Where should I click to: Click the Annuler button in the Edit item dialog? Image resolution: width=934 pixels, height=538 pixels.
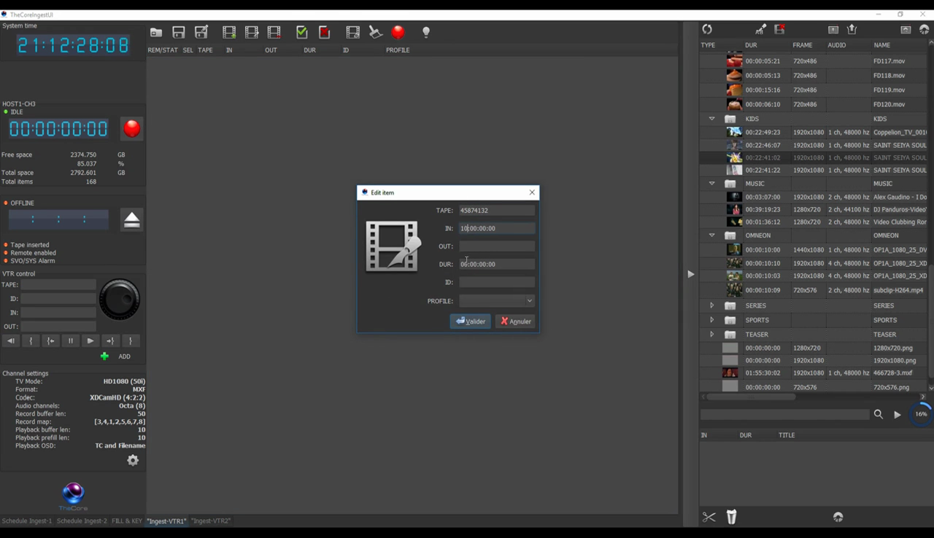[x=516, y=321]
